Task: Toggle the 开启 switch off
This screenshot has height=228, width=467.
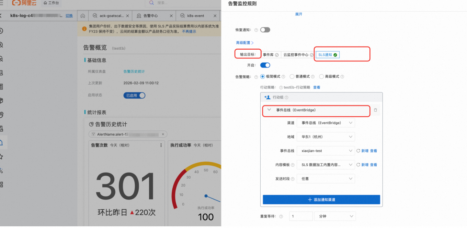Action: coord(265,65)
